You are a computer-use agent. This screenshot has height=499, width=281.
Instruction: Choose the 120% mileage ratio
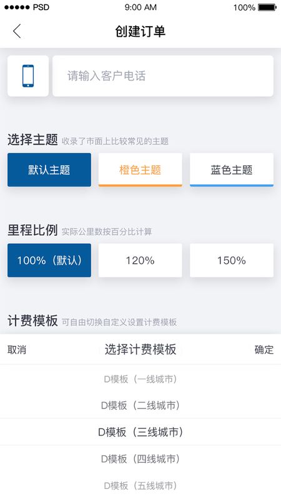(x=140, y=260)
